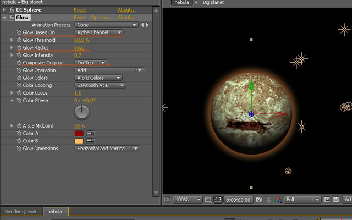Image resolution: width=352 pixels, height=220 pixels.
Task: Open About for CC Sphere
Action: (x=127, y=10)
